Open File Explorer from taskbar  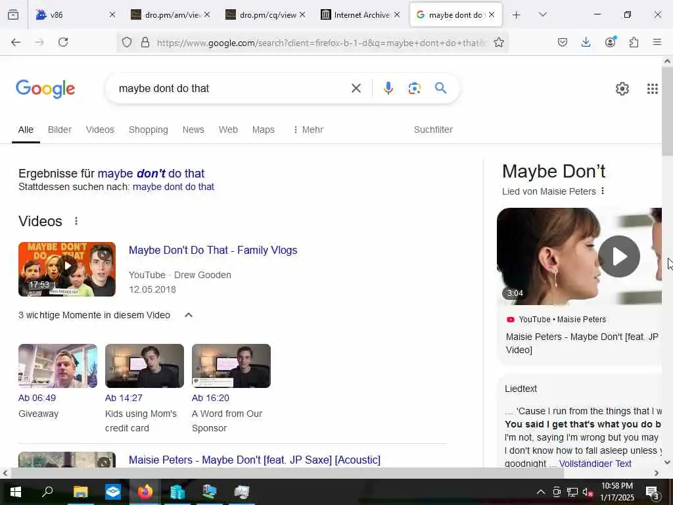pos(80,492)
